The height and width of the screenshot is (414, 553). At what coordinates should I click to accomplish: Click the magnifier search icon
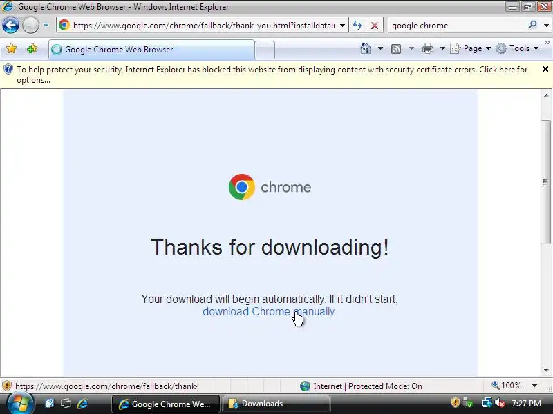(x=532, y=25)
